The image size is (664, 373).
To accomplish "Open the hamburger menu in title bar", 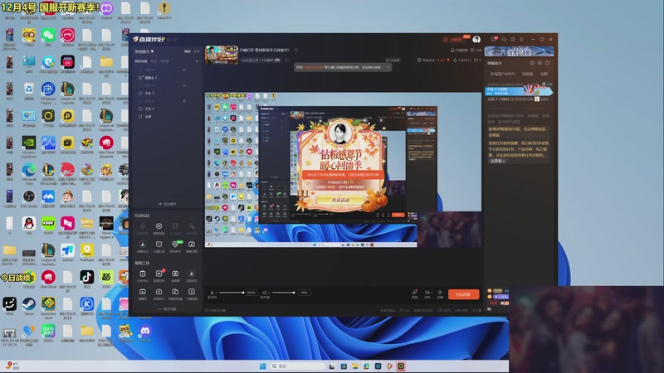I will [522, 39].
